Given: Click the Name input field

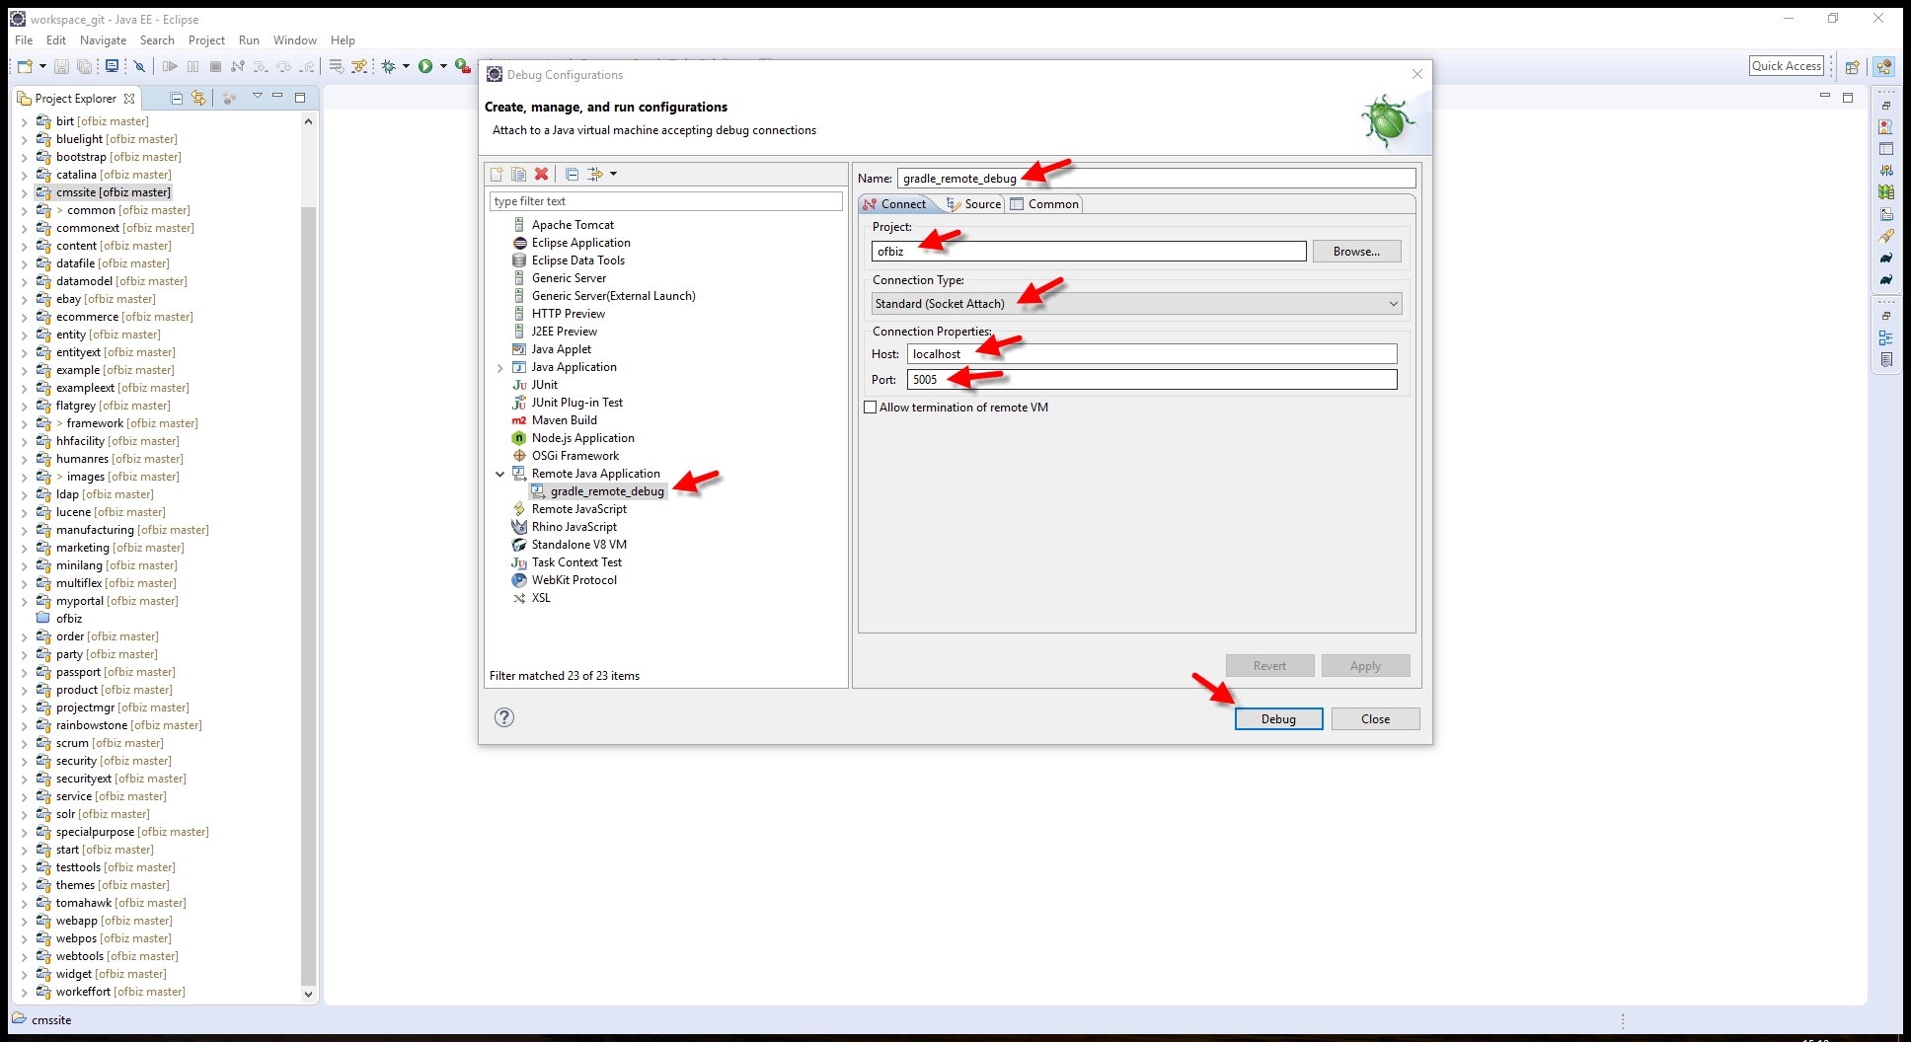Looking at the screenshot, I should coord(1156,179).
